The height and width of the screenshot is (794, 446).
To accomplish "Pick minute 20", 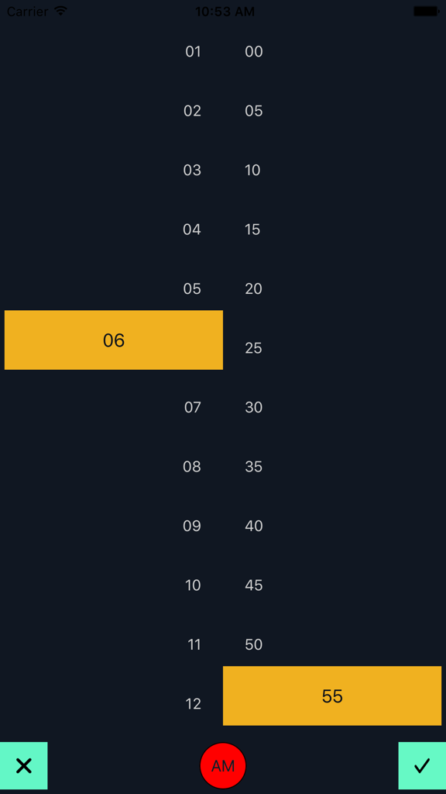I will [253, 288].
